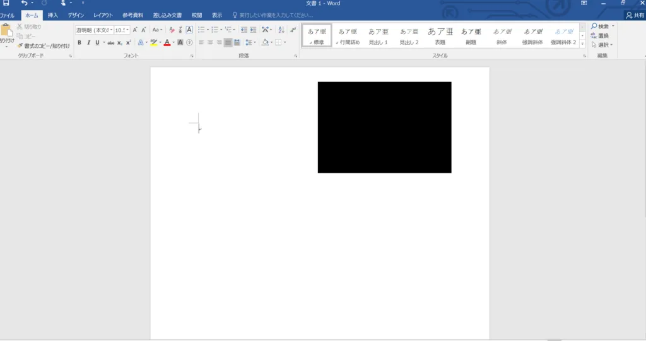Click the Format Painter (書式のコピー/貼り付け) icon
Image resolution: width=646 pixels, height=341 pixels.
click(x=20, y=45)
